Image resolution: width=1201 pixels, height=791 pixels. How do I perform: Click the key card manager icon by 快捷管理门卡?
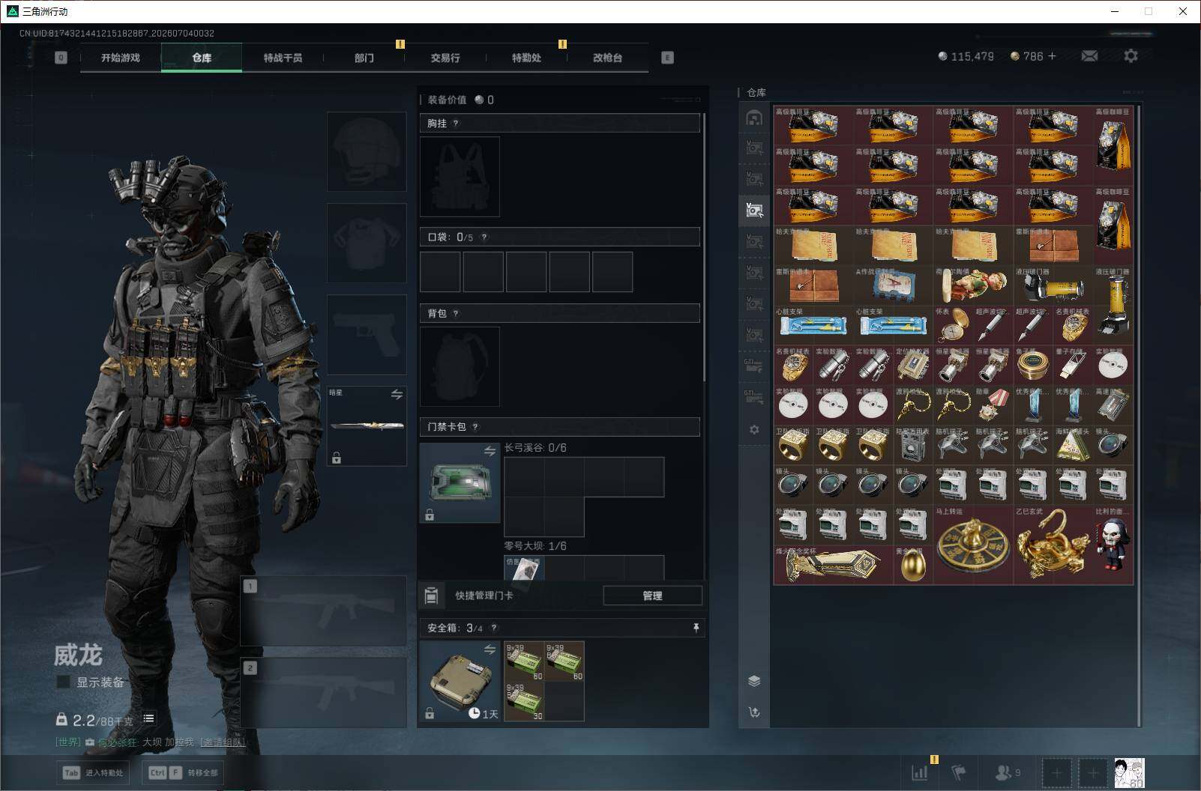point(431,595)
